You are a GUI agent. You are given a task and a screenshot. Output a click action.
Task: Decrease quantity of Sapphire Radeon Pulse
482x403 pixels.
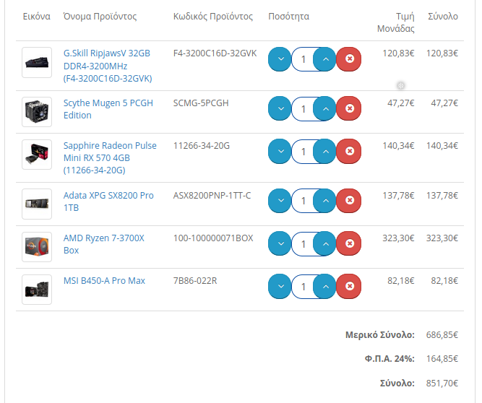coord(280,151)
